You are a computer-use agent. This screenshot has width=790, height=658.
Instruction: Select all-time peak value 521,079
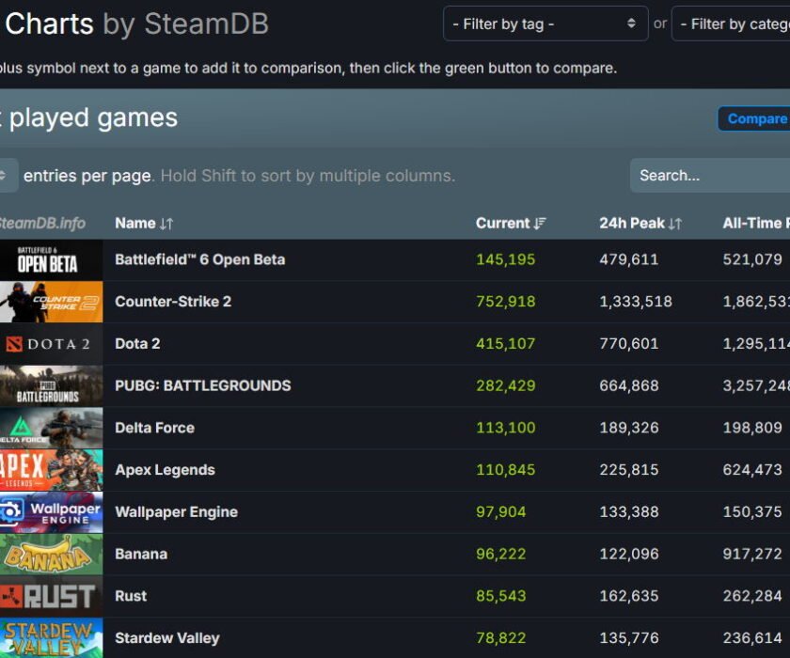(752, 259)
